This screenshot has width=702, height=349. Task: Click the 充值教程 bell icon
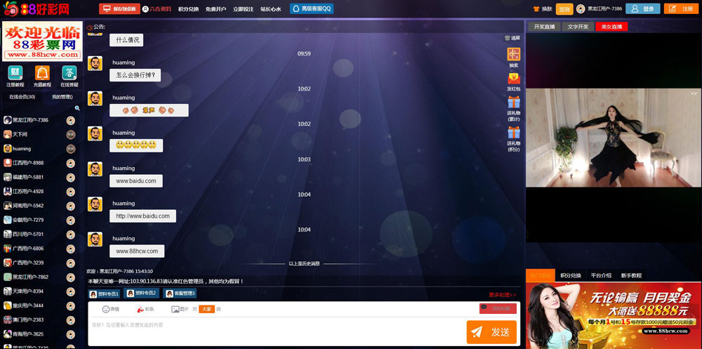[42, 73]
